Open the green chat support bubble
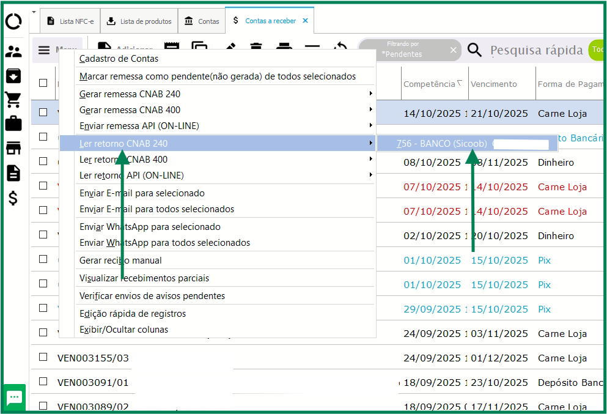The height and width of the screenshot is (414, 607). (14, 397)
